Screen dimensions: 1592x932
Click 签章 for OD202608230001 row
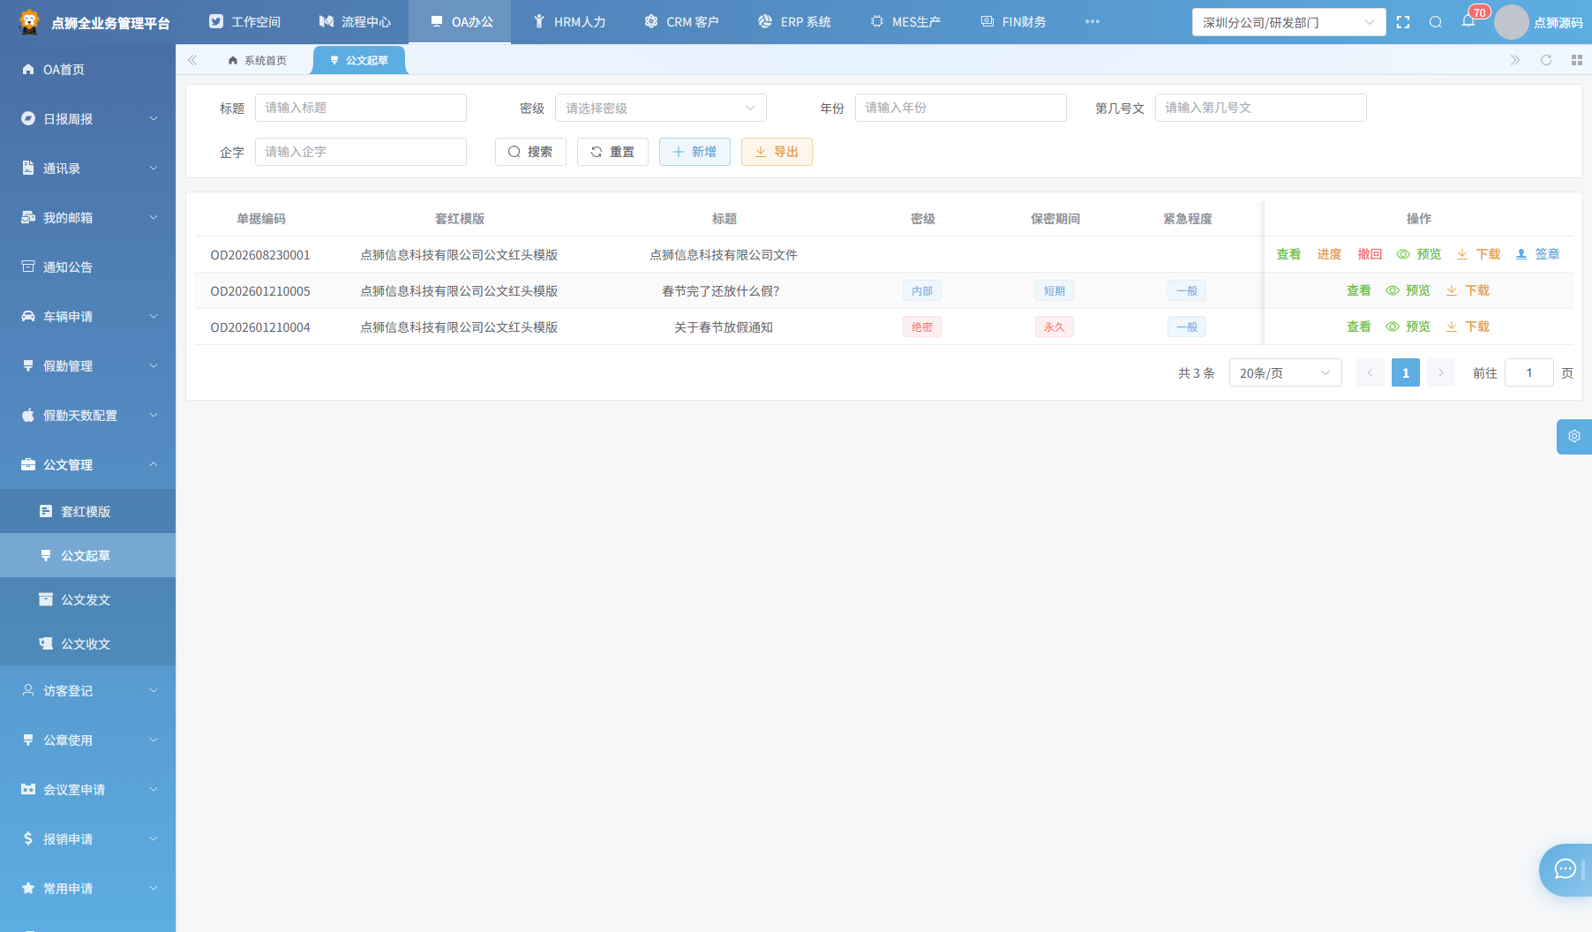1538,254
